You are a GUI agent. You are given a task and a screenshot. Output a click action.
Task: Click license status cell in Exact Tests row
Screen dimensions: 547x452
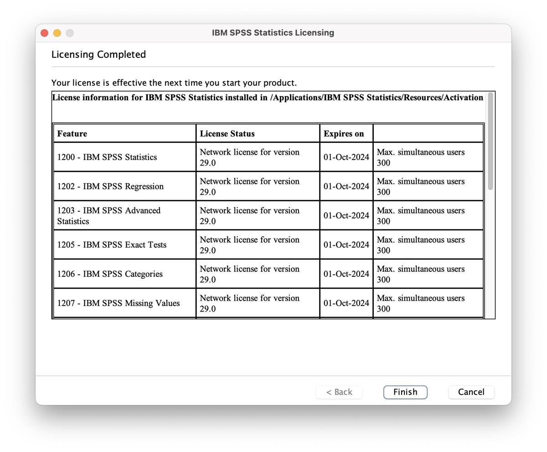258,244
